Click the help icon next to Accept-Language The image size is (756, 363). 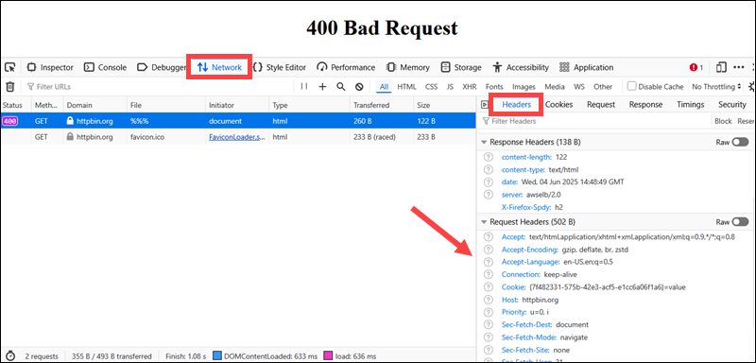click(x=489, y=262)
